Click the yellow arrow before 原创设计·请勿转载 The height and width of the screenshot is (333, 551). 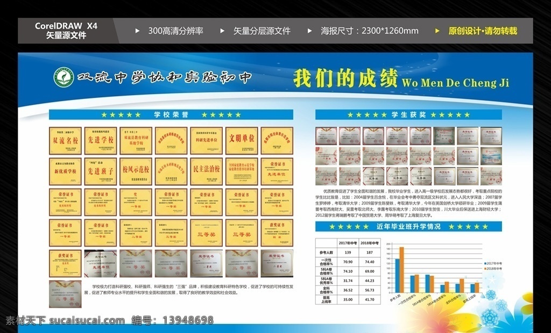coord(437,31)
